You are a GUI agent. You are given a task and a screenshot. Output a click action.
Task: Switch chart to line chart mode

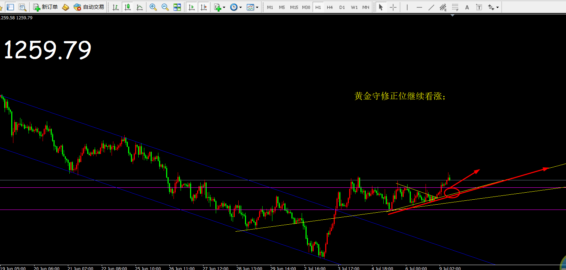(x=140, y=7)
